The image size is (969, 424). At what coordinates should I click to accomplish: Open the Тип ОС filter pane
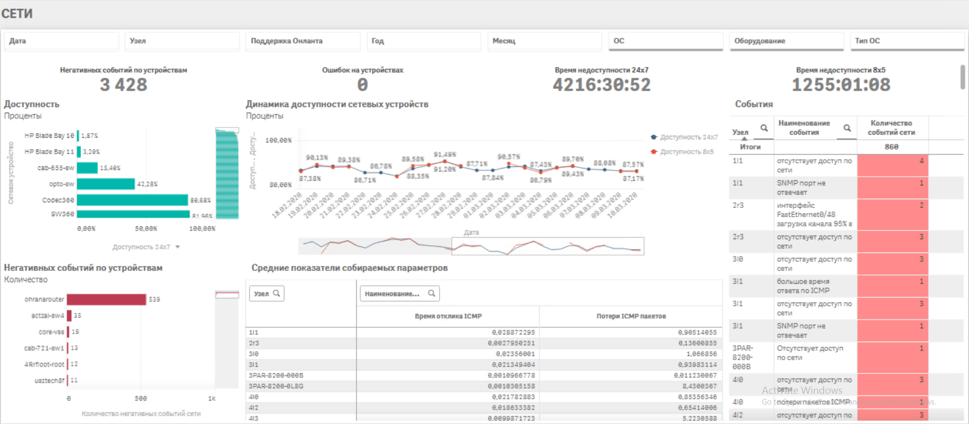pos(907,41)
